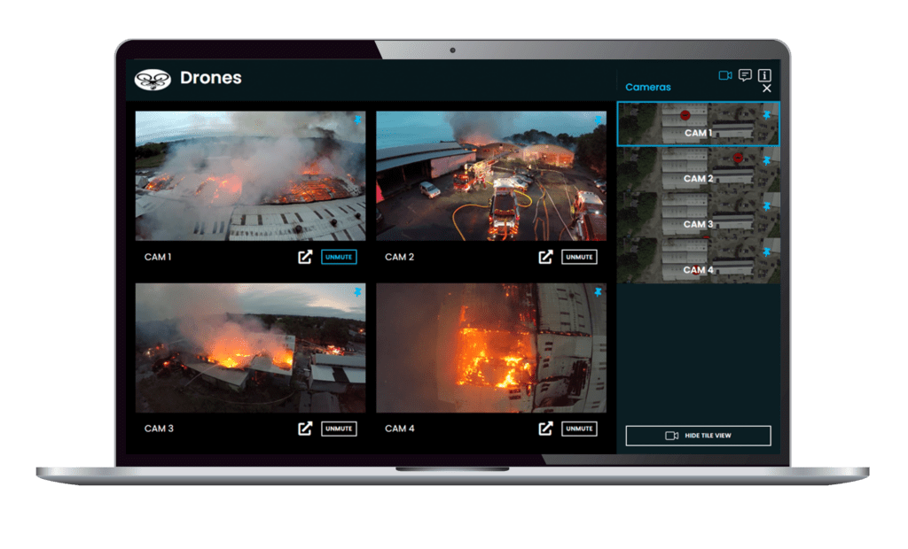Image resolution: width=908 pixels, height=549 pixels.
Task: Toggle pin on CAM 1 video tile
Action: tap(357, 120)
